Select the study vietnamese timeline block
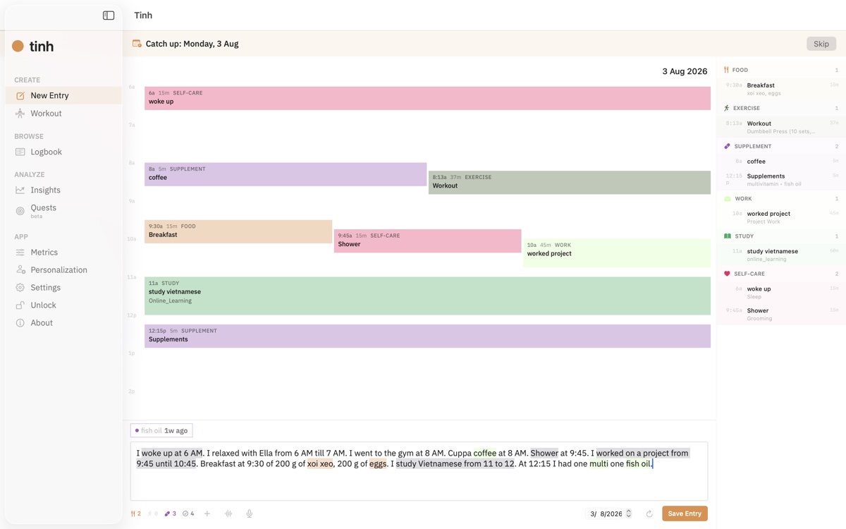The height and width of the screenshot is (529, 846). [x=427, y=296]
